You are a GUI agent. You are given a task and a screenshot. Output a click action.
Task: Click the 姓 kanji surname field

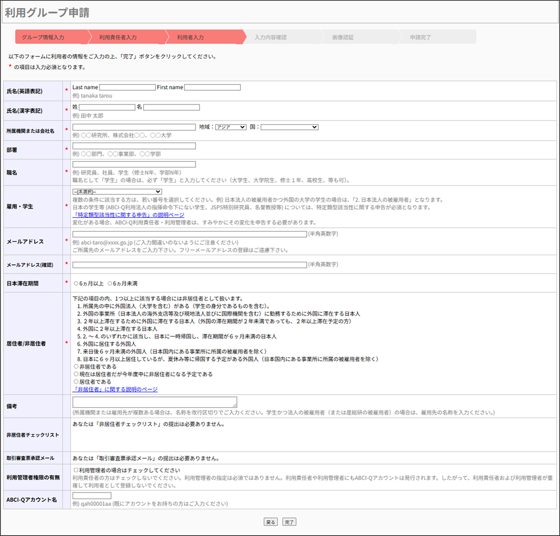click(x=107, y=107)
